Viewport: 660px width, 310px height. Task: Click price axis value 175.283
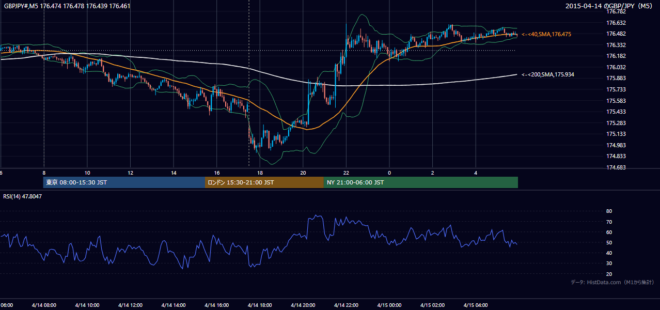click(x=616, y=123)
